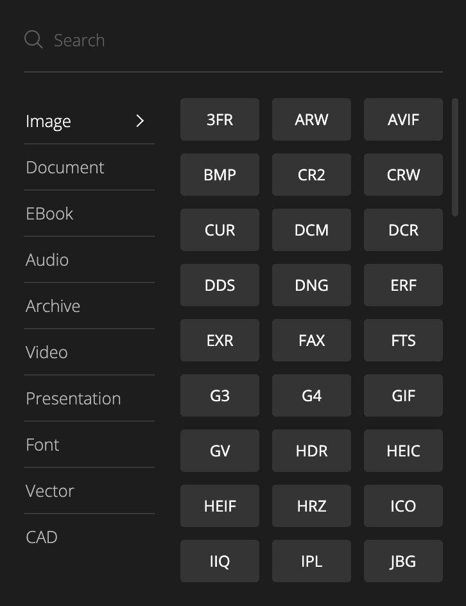Select the Image category
Viewport: 466px width, 606px height.
click(x=89, y=121)
